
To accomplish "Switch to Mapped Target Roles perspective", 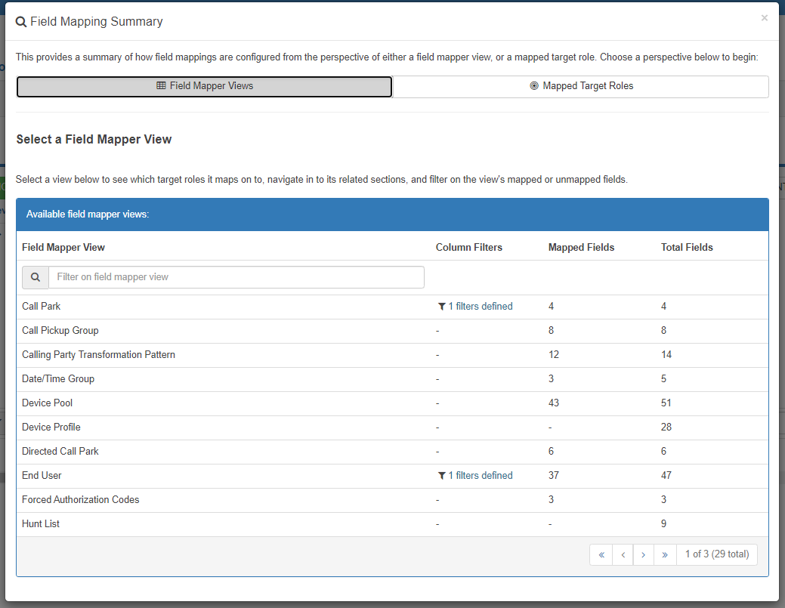I will [x=580, y=86].
